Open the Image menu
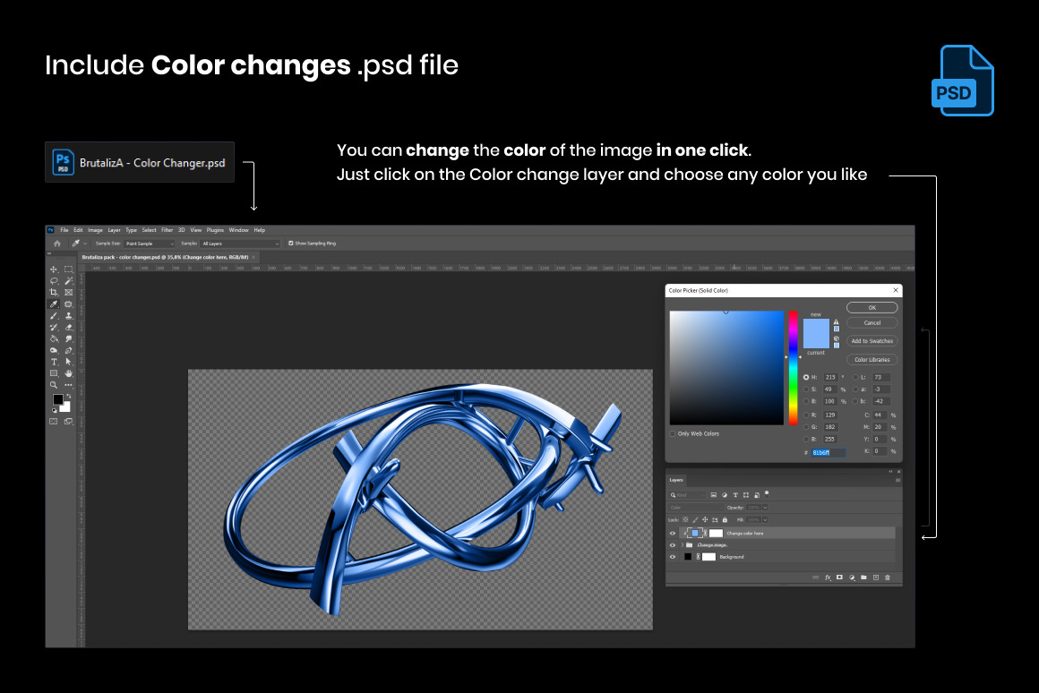Screen dimensions: 1039x693 click(96, 230)
